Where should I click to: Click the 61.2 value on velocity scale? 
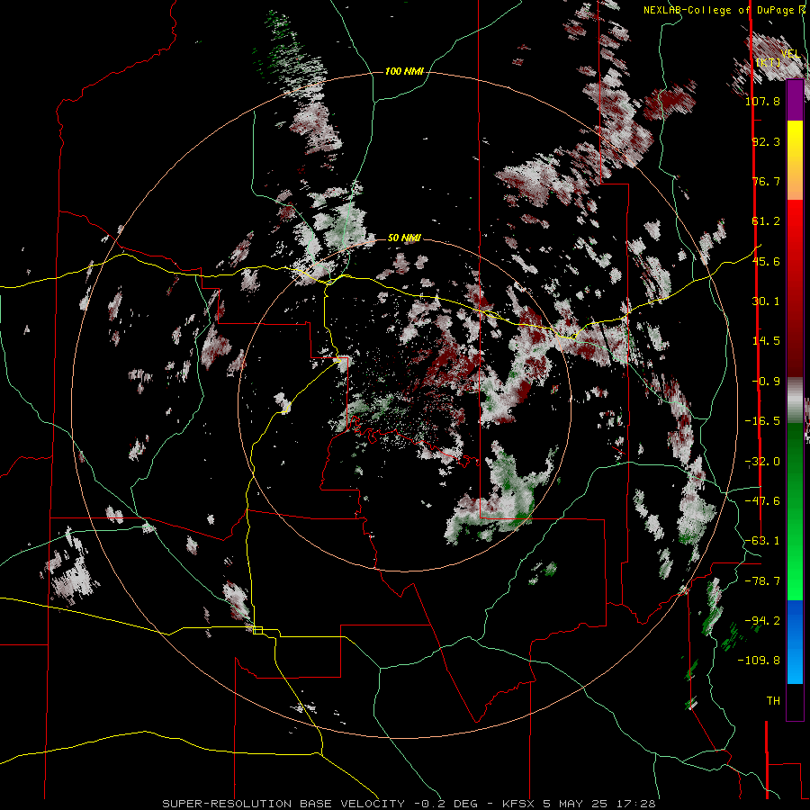click(766, 221)
